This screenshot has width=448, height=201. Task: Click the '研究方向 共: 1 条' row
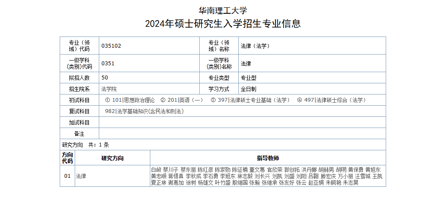[223, 144]
